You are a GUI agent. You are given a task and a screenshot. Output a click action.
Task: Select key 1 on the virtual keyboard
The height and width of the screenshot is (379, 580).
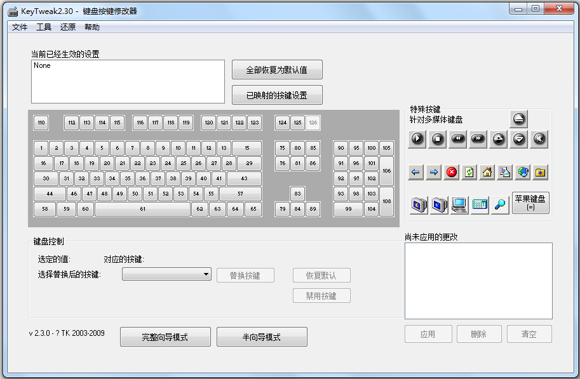[x=41, y=147]
